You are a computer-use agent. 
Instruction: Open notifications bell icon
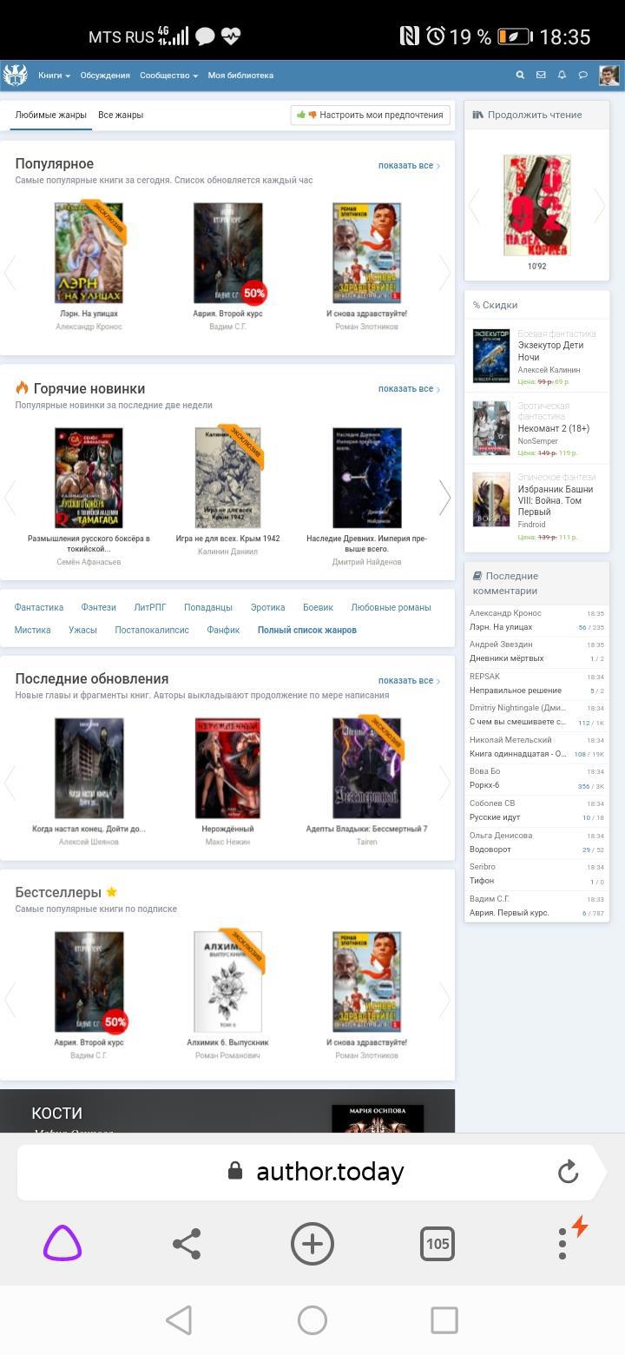click(x=562, y=76)
